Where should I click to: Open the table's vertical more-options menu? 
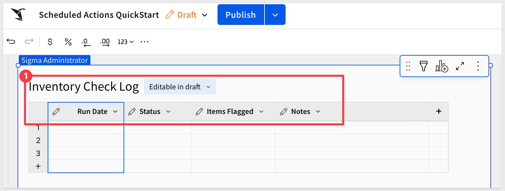tap(478, 66)
